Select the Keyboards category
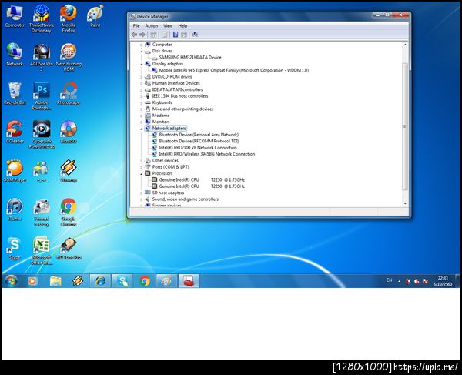462x375 pixels. tap(162, 103)
